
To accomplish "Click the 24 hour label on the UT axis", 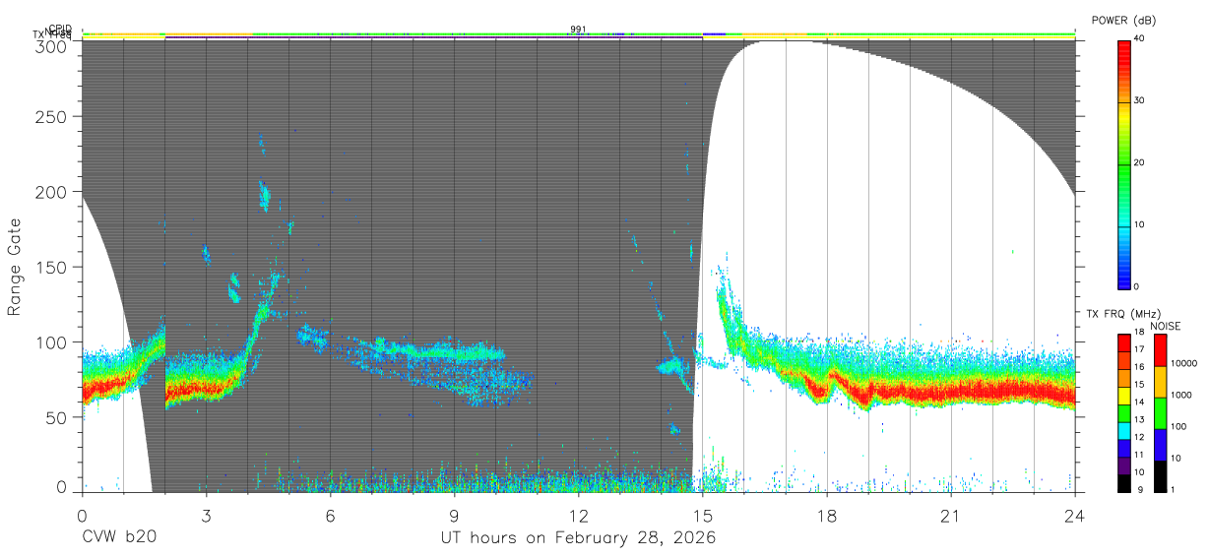I will point(1074,516).
